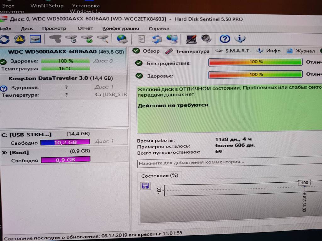The width and height of the screenshot is (322, 241).
Task: Switch to the Обзор tab
Action: pyautogui.click(x=146, y=51)
